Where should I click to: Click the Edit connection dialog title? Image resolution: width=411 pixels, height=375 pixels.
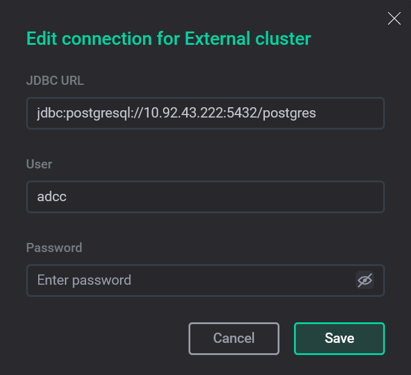(x=169, y=39)
